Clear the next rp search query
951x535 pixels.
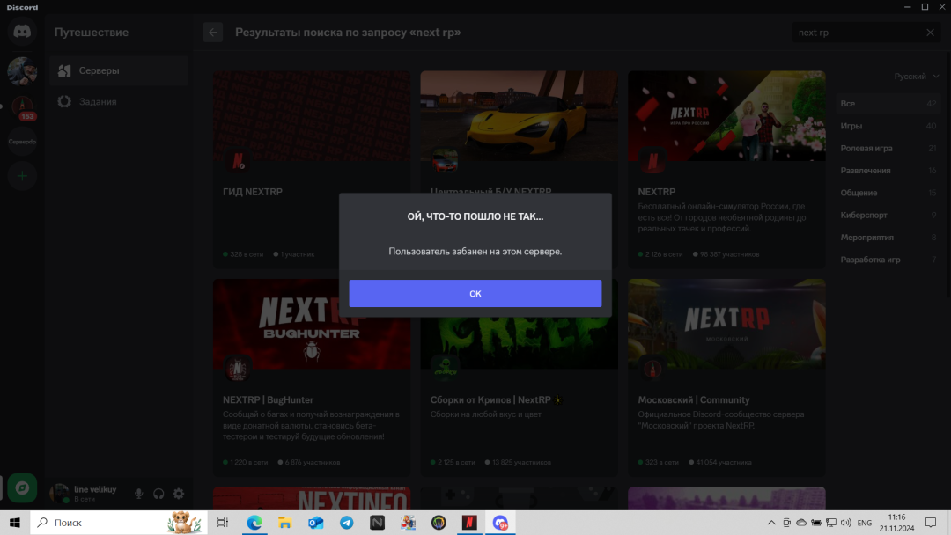931,32
